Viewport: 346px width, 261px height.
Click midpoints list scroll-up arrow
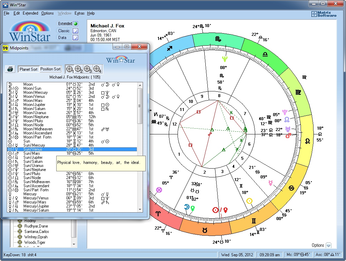pyautogui.click(x=140, y=85)
